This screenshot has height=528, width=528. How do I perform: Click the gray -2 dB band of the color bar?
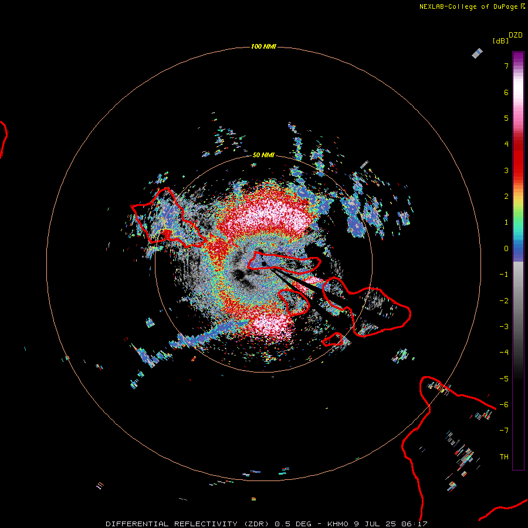(518, 301)
